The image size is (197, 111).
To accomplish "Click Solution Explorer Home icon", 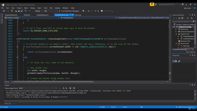I will pyautogui.click(x=179, y=18).
